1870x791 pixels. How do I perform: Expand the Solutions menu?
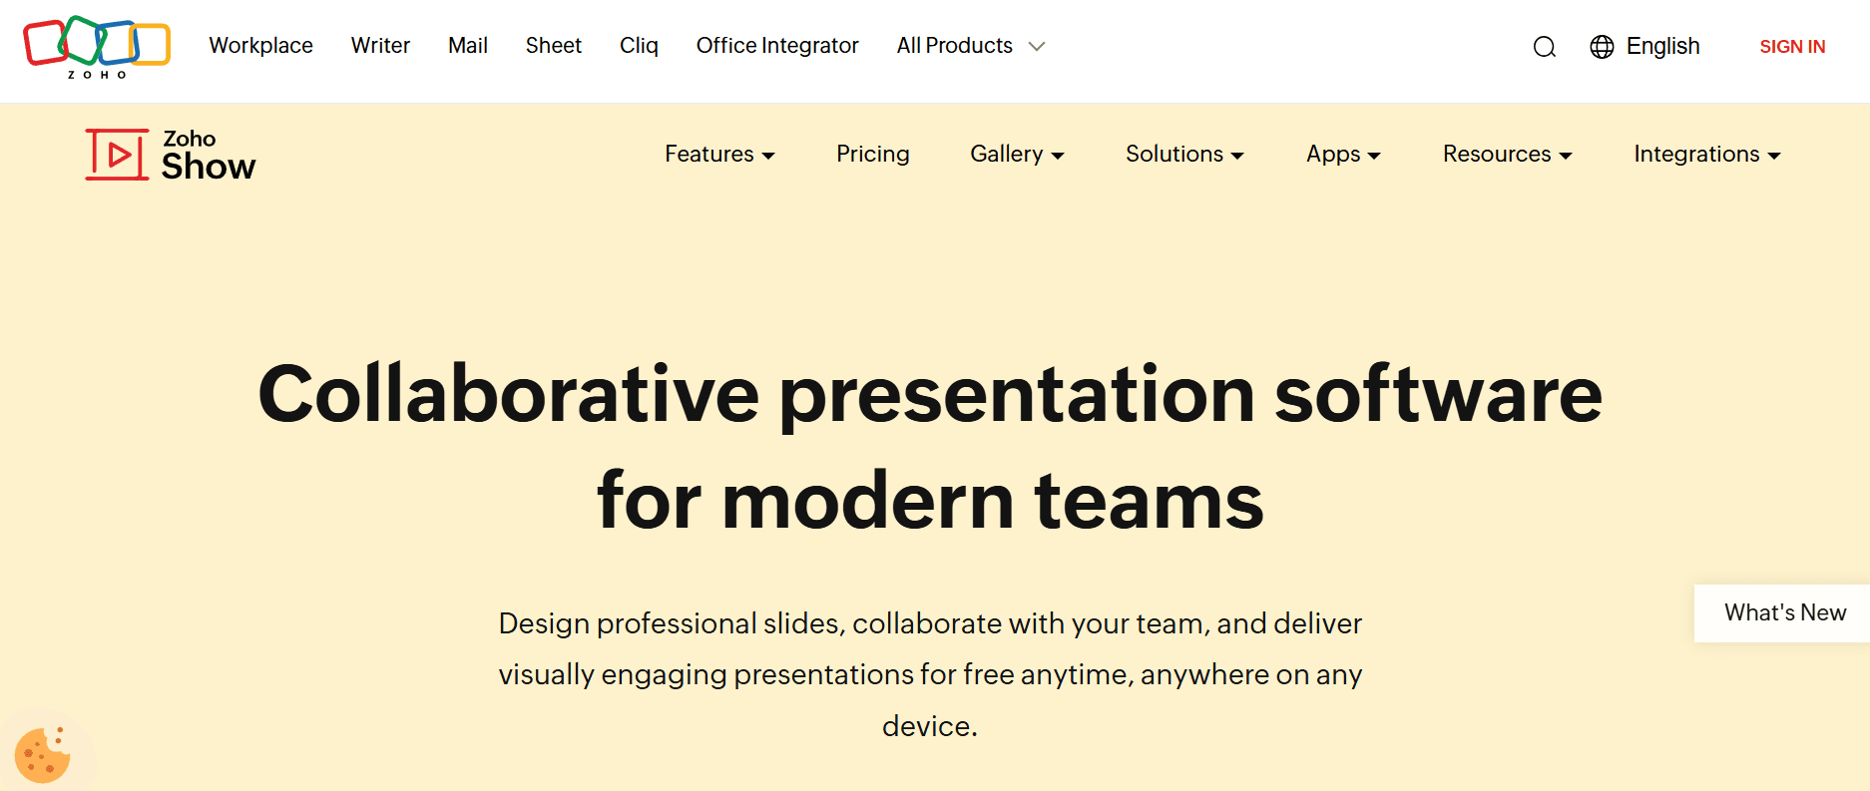point(1184,154)
